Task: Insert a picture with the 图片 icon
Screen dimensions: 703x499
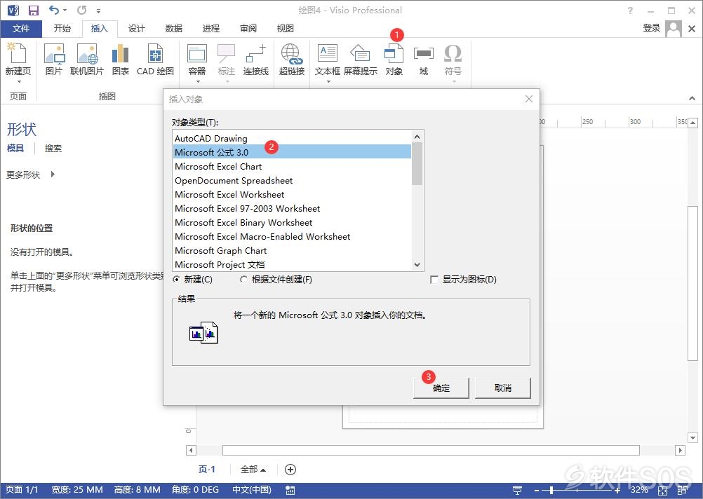Action: (x=54, y=53)
